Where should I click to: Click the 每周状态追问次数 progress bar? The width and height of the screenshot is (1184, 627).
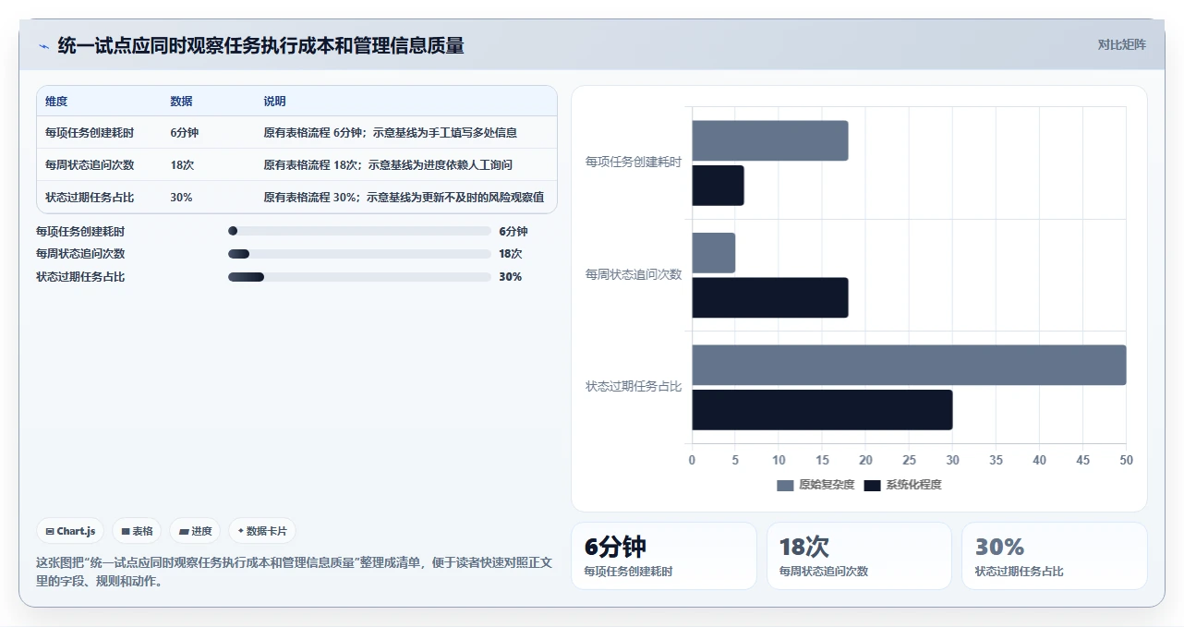(x=359, y=254)
